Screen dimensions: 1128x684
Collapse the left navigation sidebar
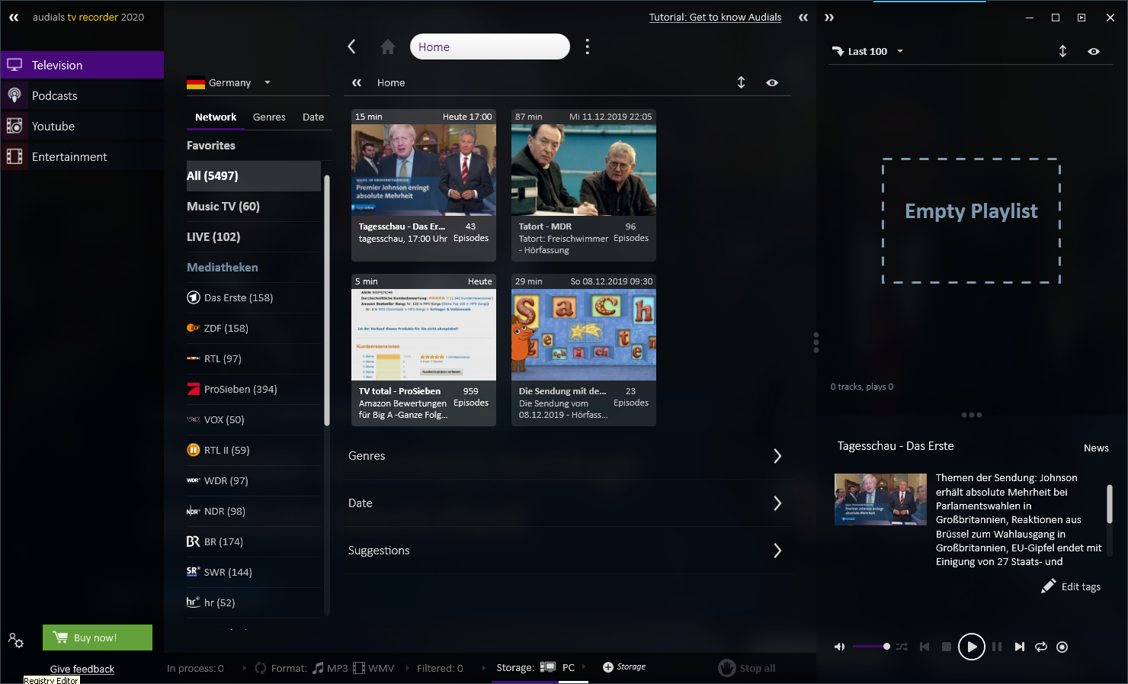coord(14,17)
